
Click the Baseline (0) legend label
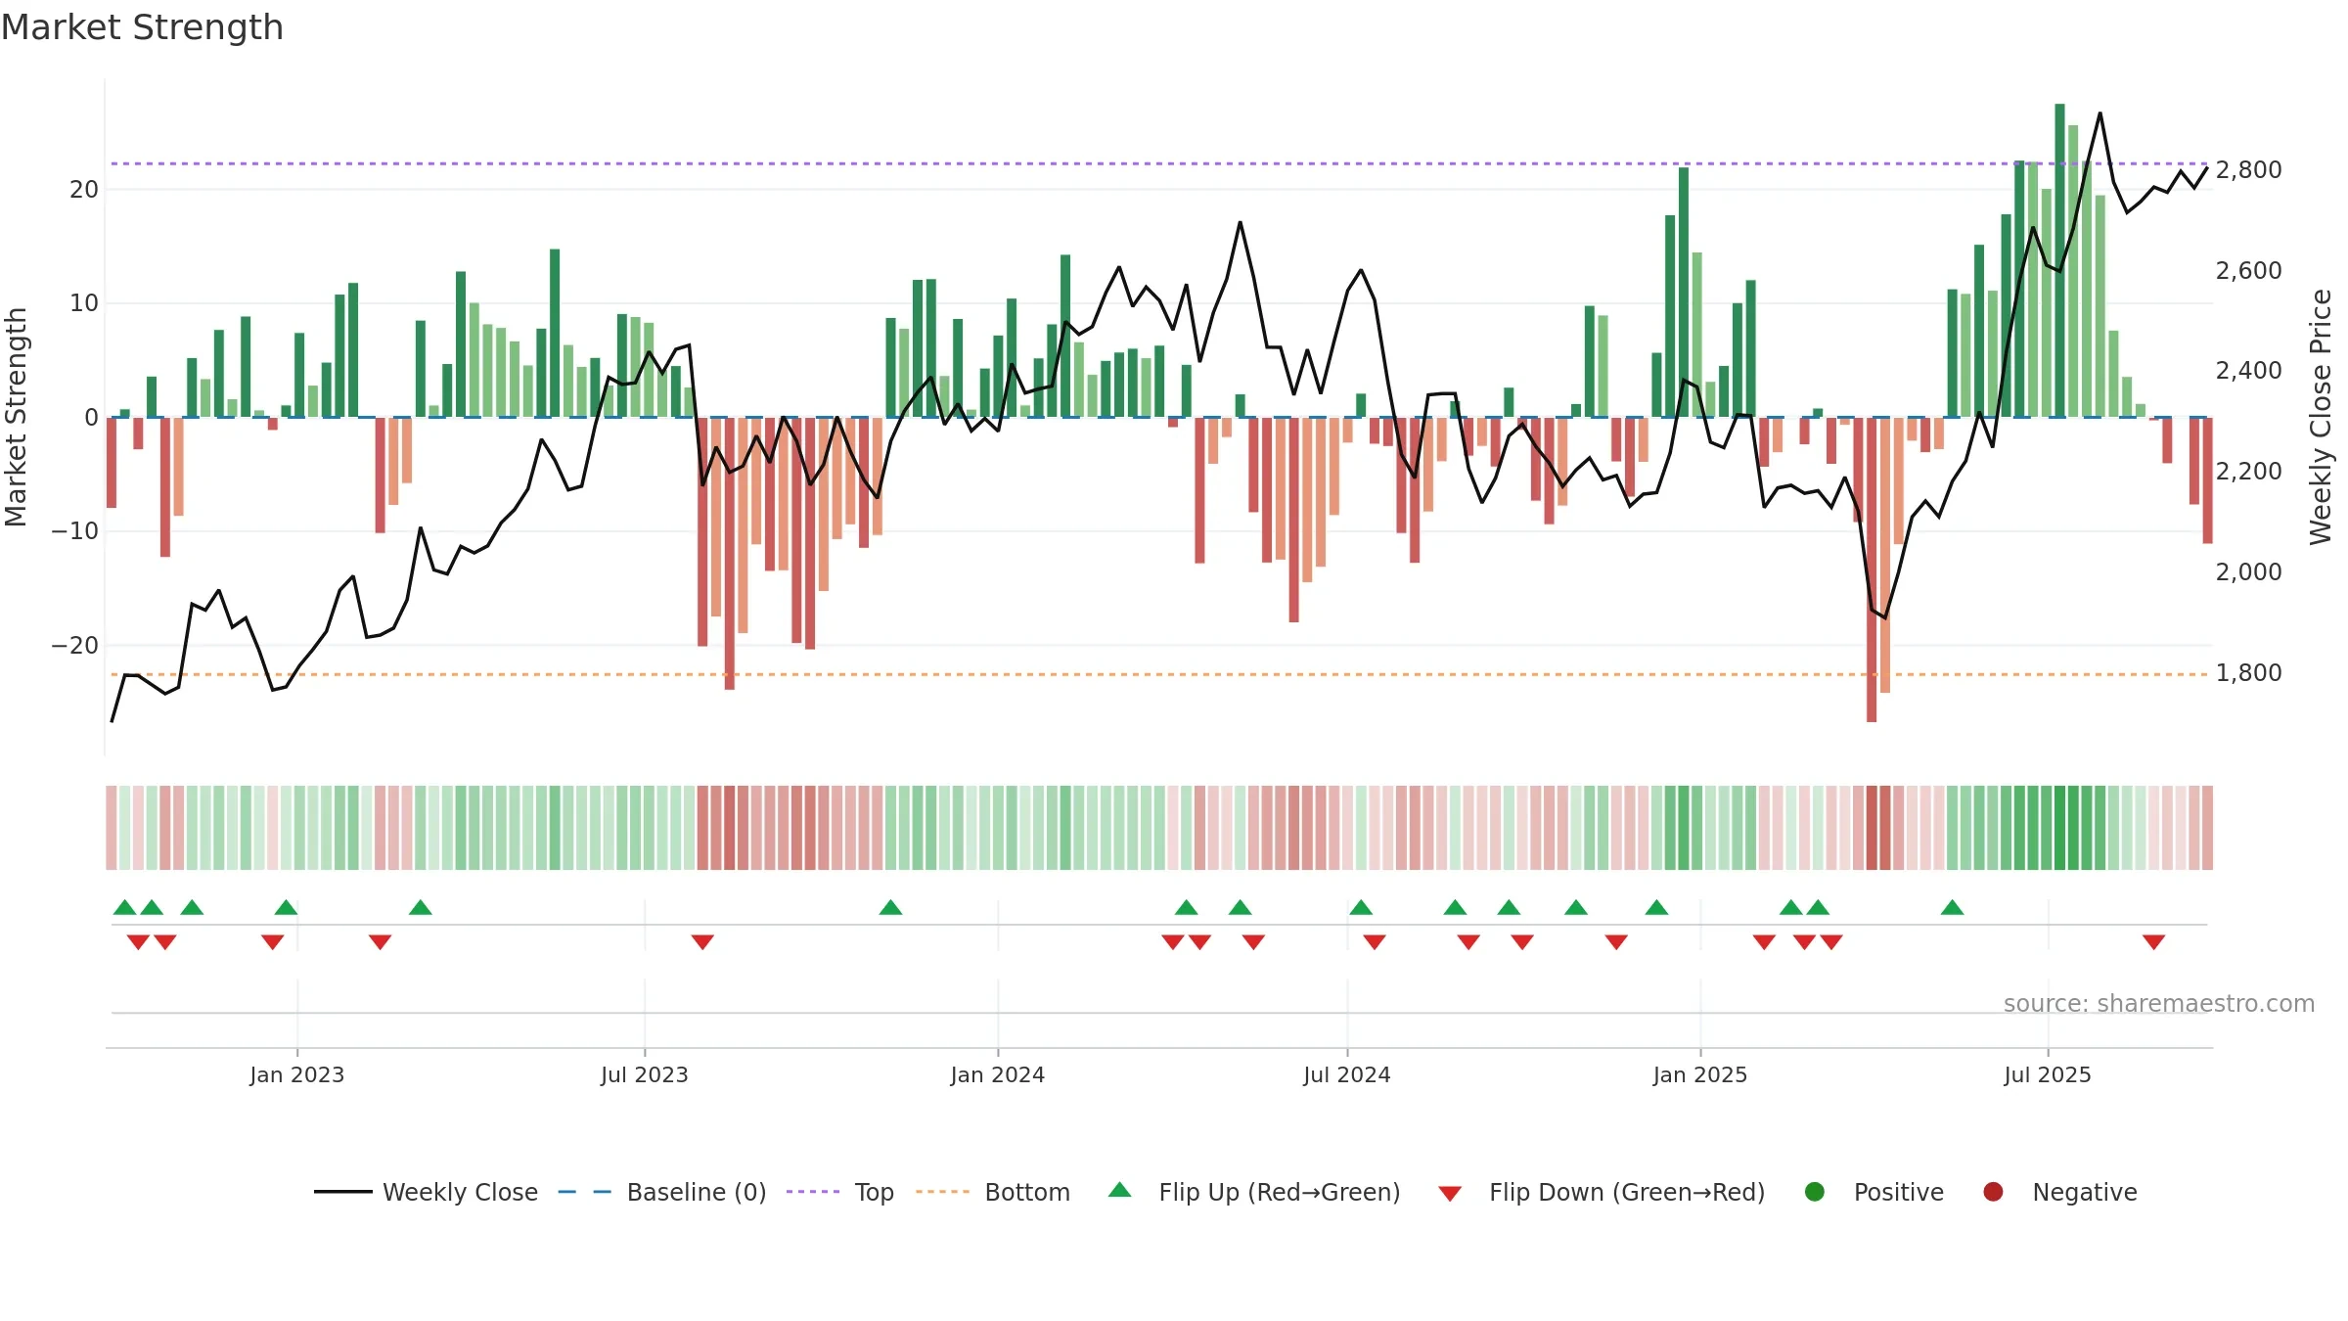[x=697, y=1192]
